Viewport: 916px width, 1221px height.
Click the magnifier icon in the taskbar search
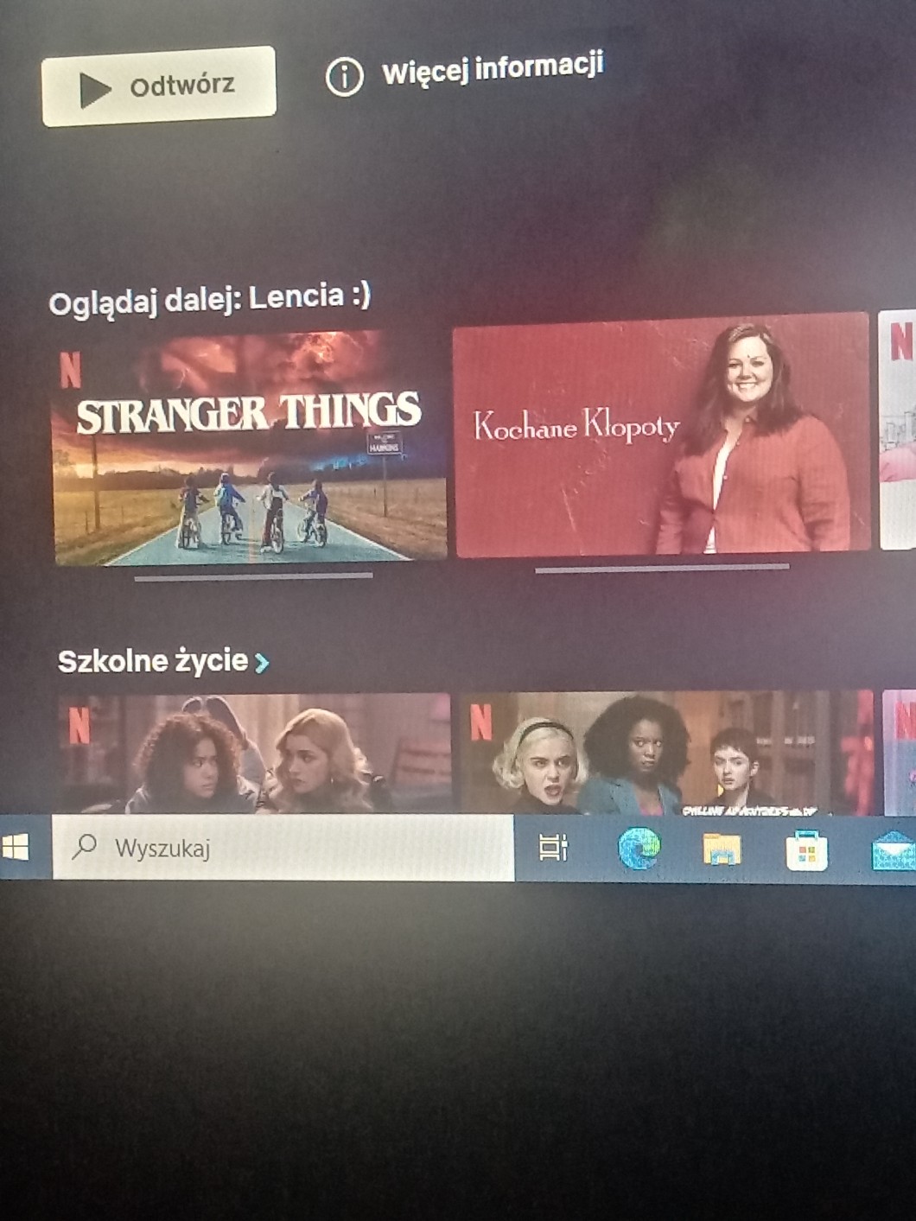pos(84,846)
